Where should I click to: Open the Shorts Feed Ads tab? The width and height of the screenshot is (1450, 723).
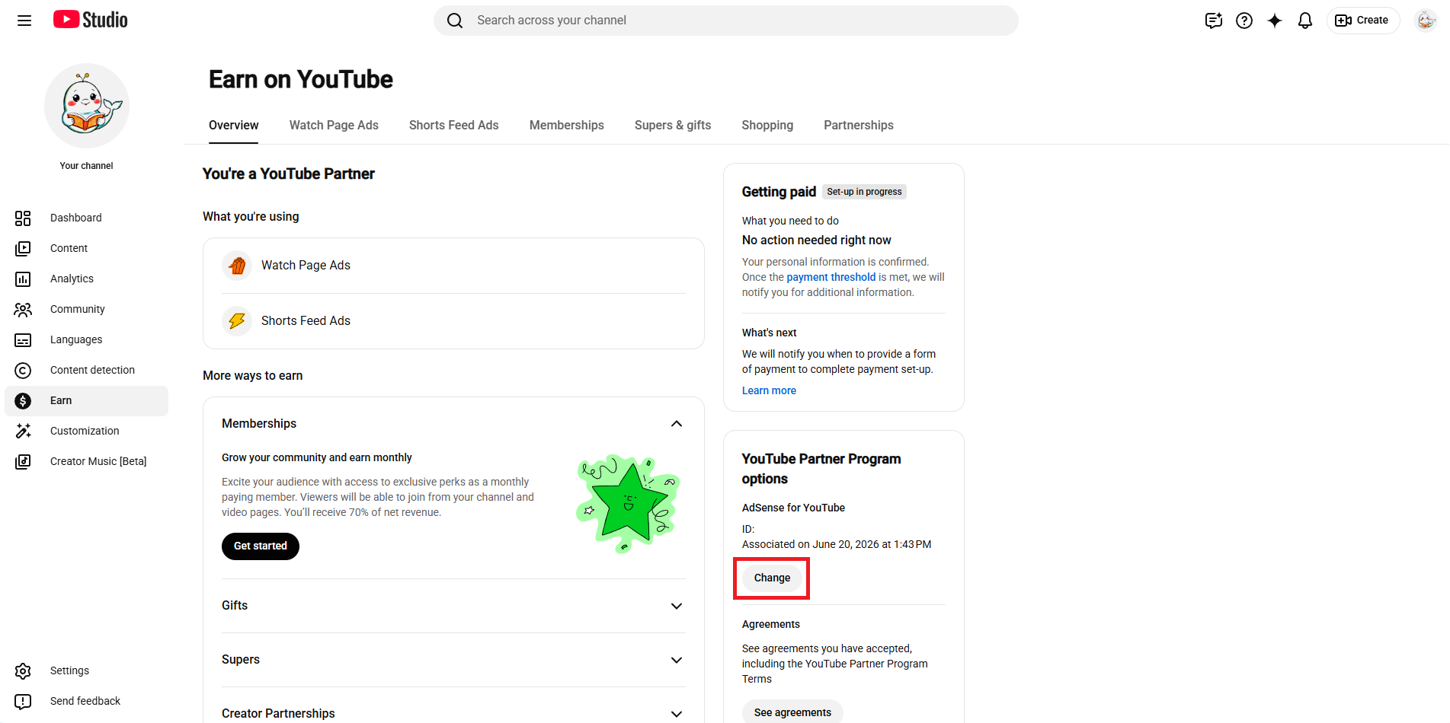tap(454, 126)
